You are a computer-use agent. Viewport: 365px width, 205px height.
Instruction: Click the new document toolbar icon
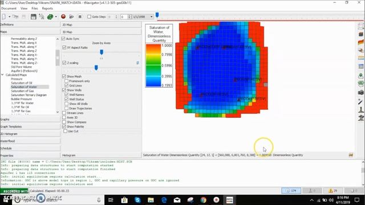click(x=4, y=17)
